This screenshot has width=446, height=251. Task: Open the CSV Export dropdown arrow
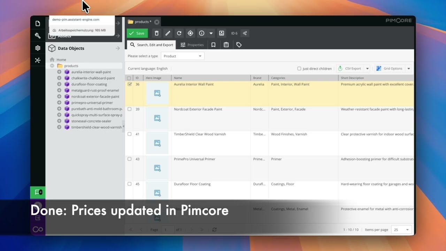(367, 69)
